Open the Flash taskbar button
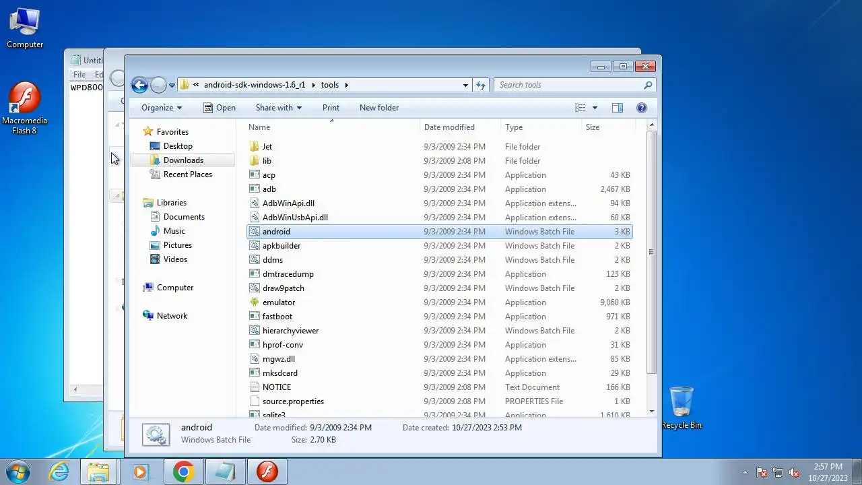 coord(267,472)
